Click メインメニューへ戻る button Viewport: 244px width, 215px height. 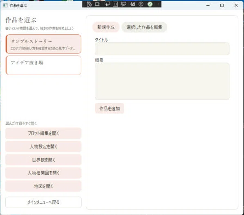click(x=43, y=202)
